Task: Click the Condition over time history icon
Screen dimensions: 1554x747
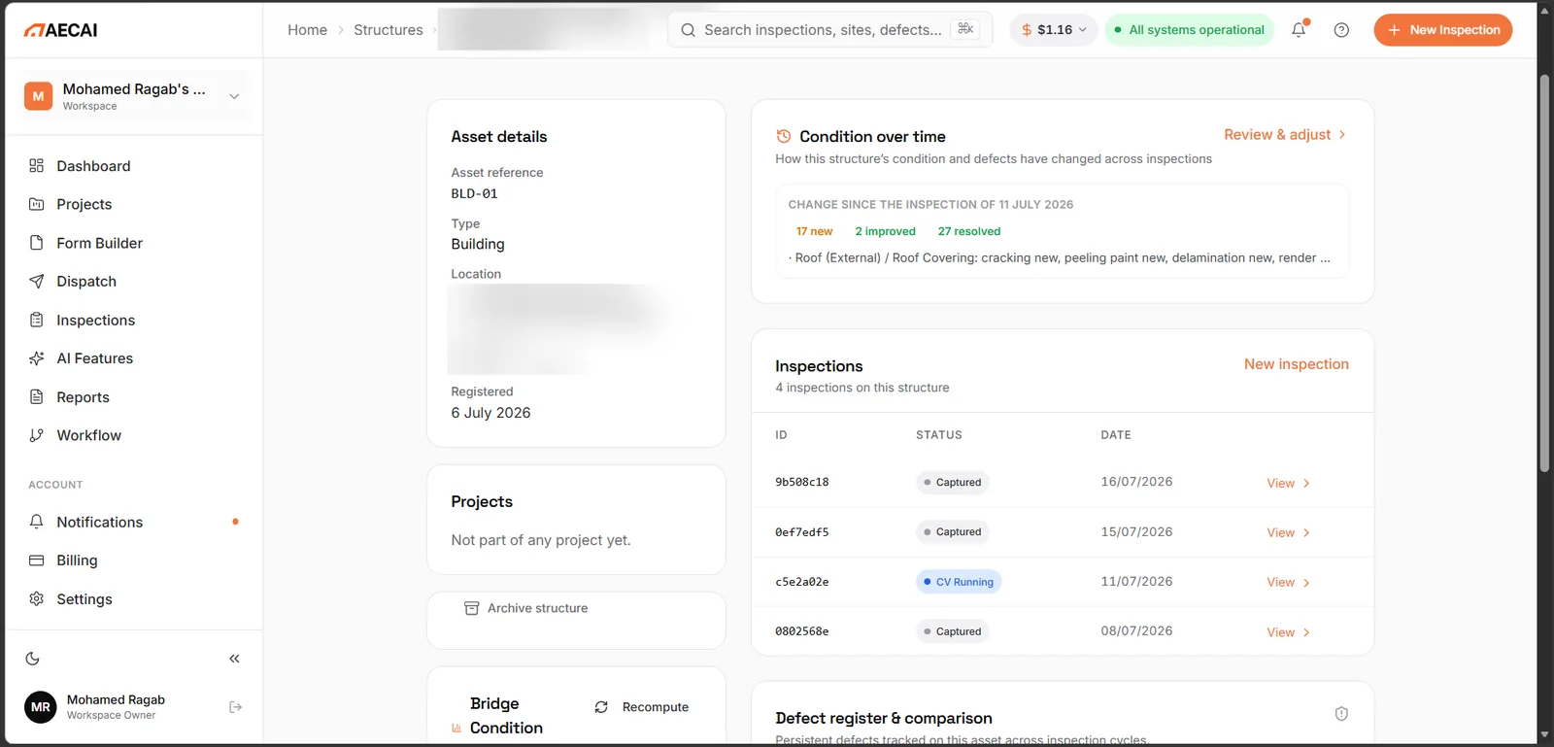Action: click(784, 137)
